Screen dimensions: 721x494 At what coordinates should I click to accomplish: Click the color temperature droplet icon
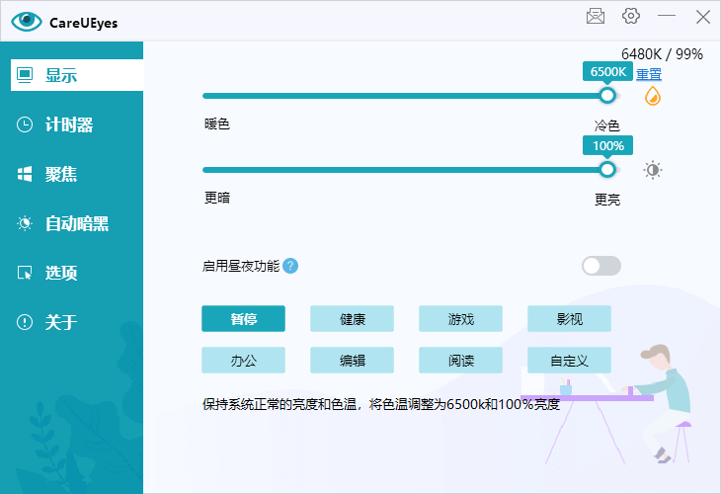pos(653,96)
